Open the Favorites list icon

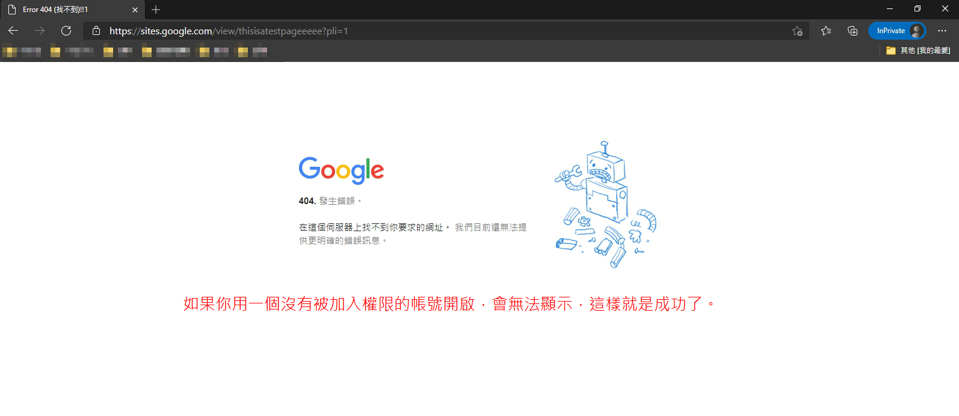826,31
